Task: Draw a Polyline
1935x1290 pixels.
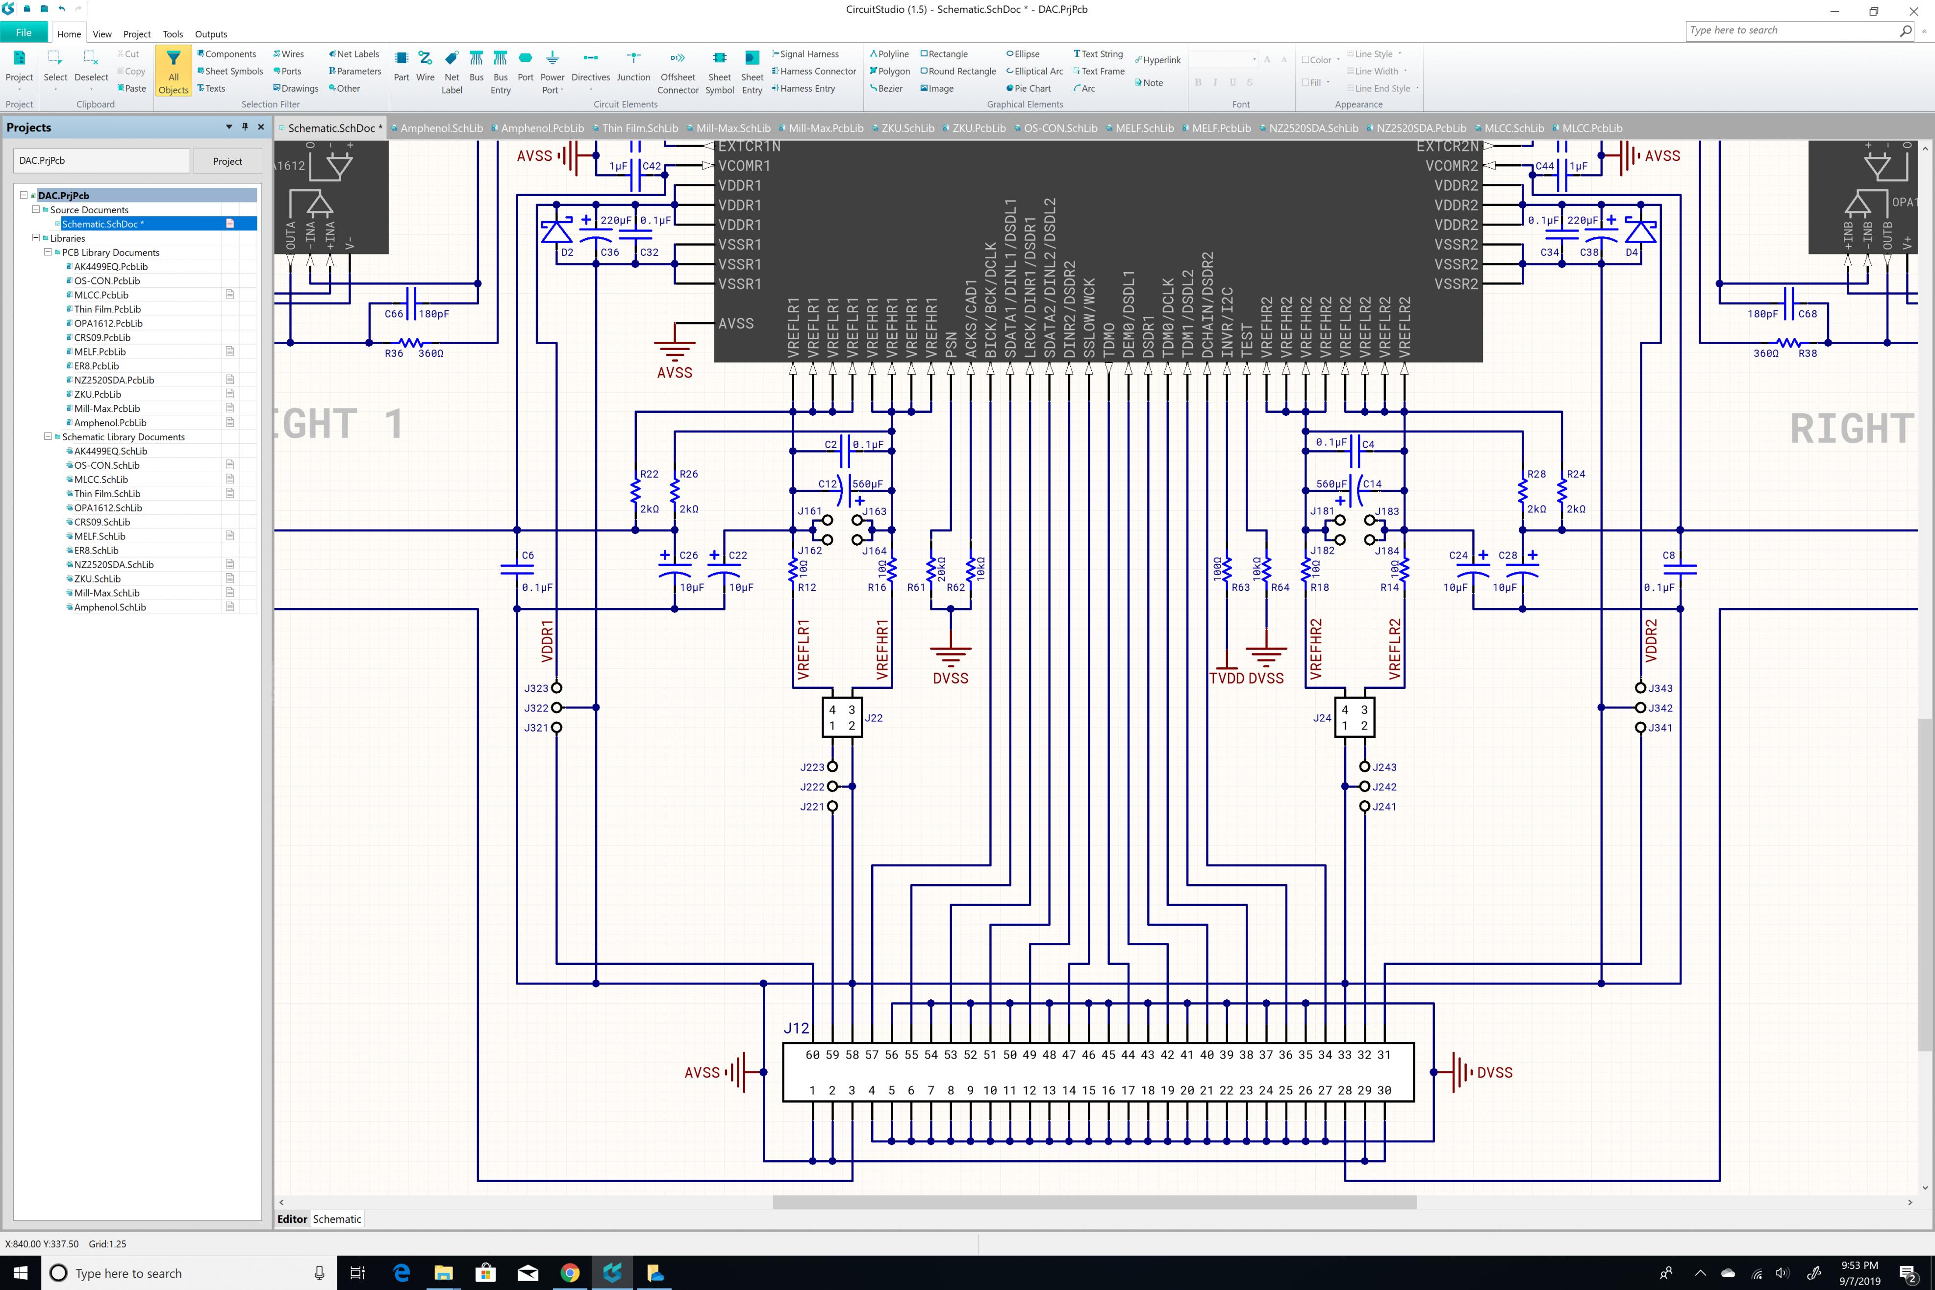Action: click(x=889, y=53)
